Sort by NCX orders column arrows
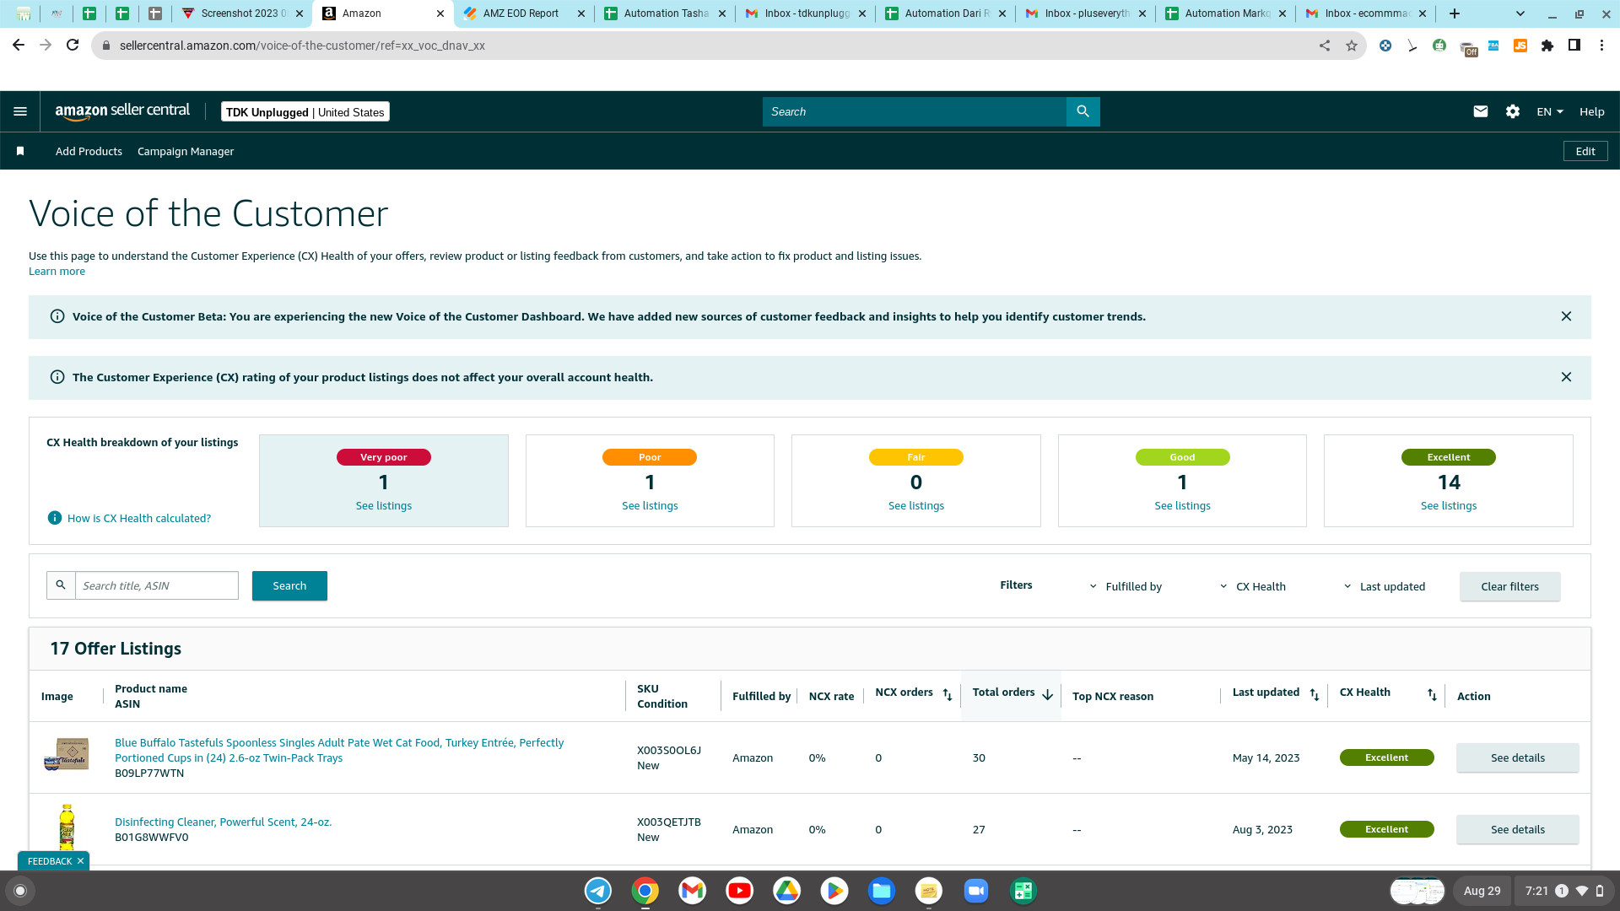 pyautogui.click(x=948, y=694)
